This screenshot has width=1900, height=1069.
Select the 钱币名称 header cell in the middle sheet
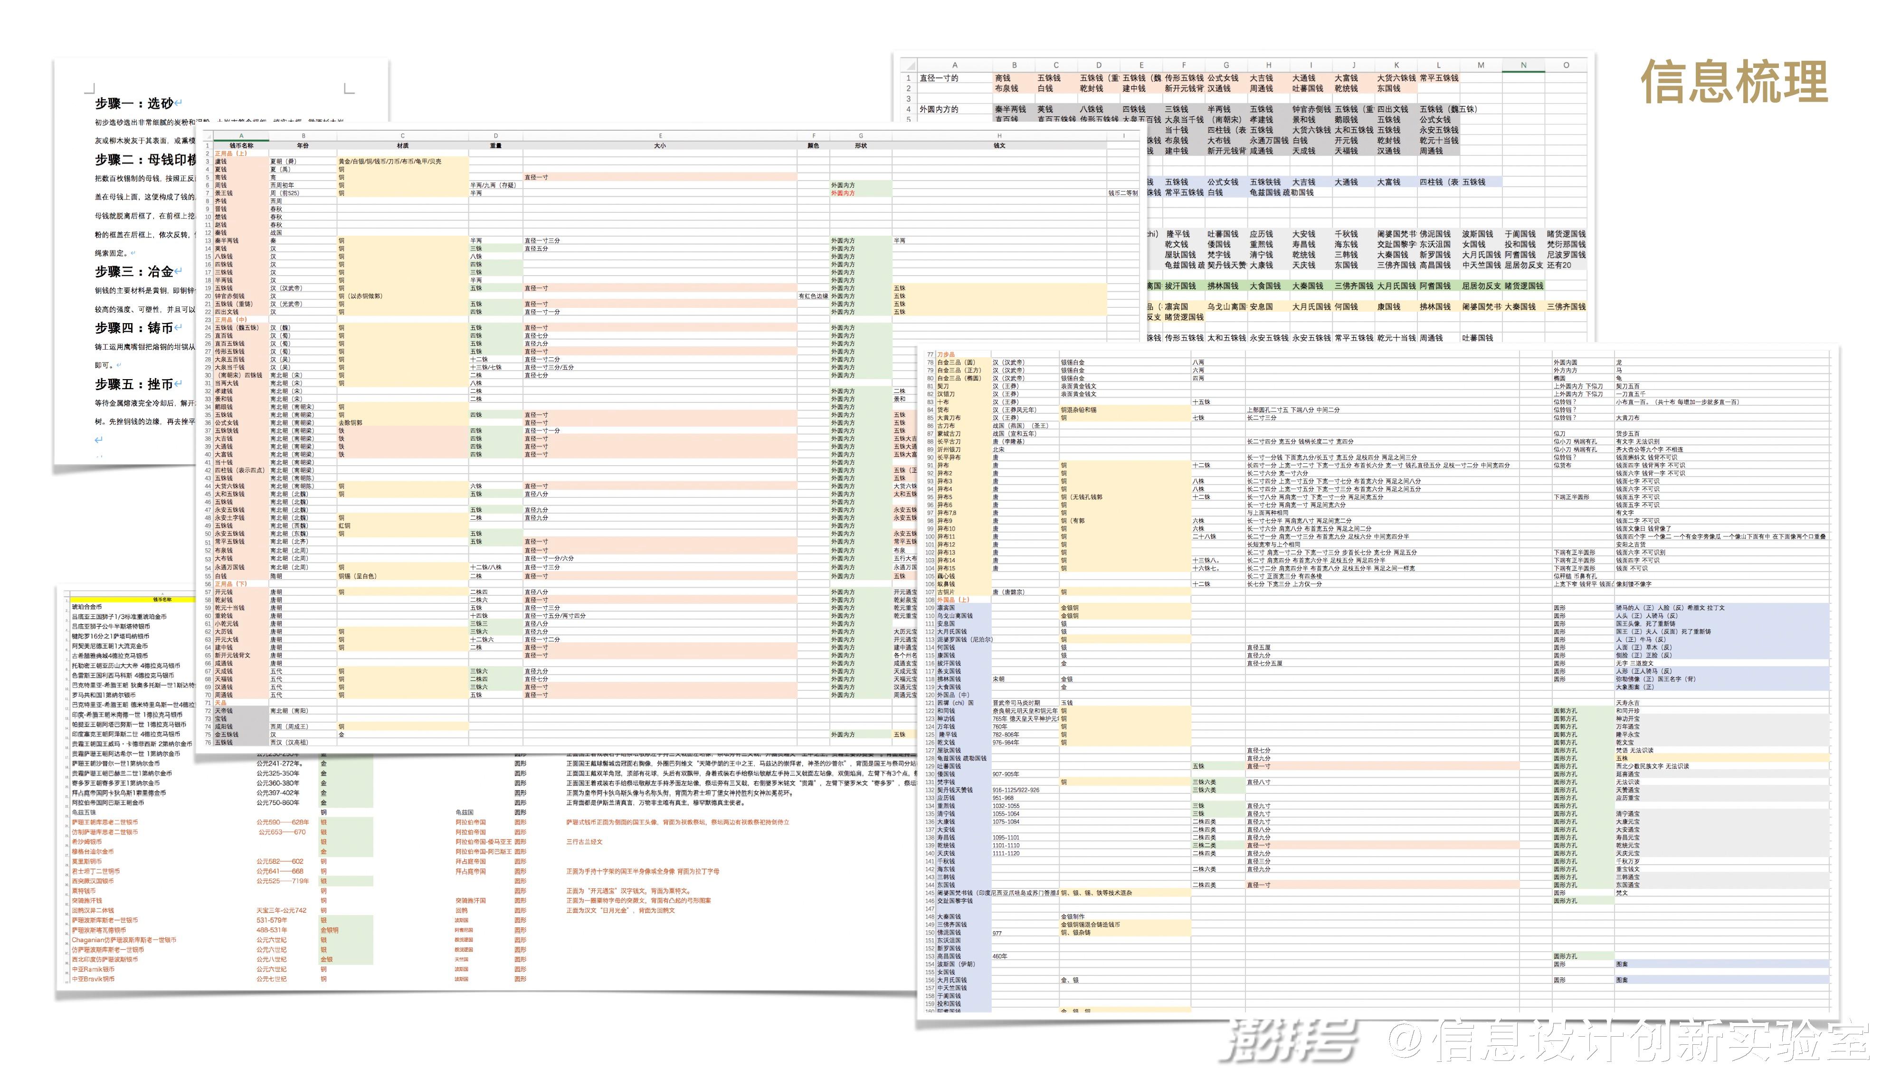(x=241, y=146)
